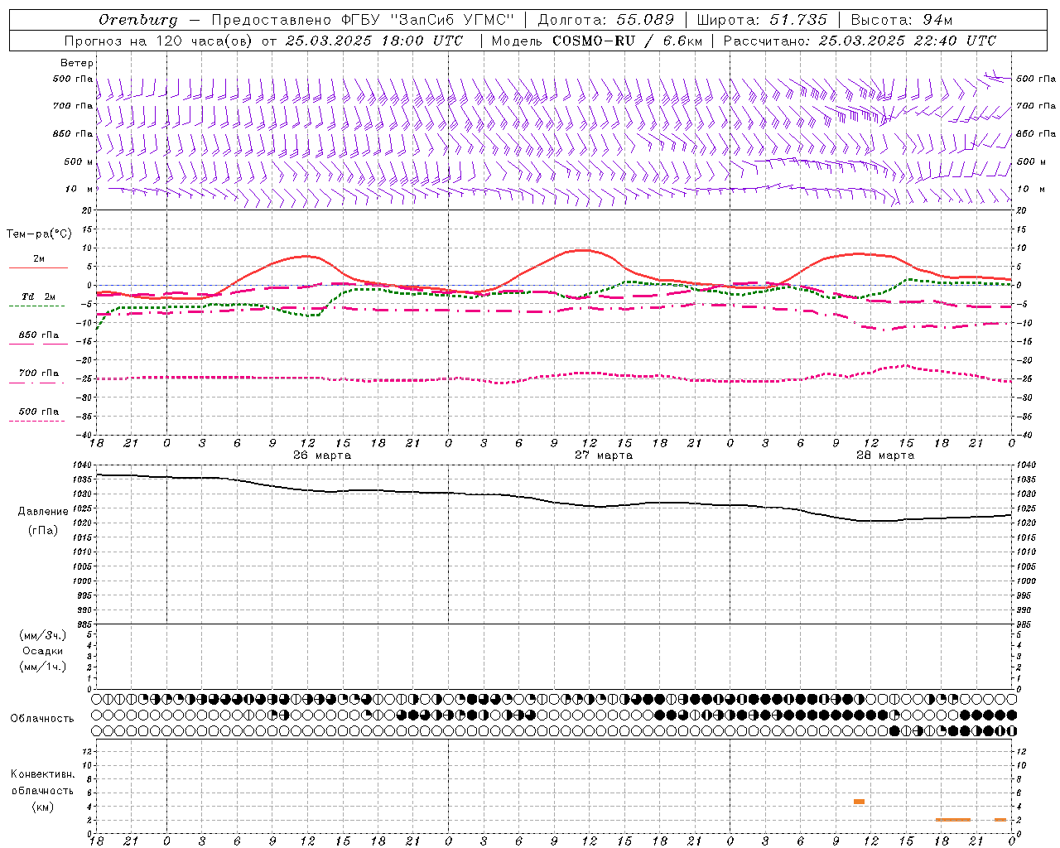
Task: Click the Ветер wind panel label
Action: 77,63
